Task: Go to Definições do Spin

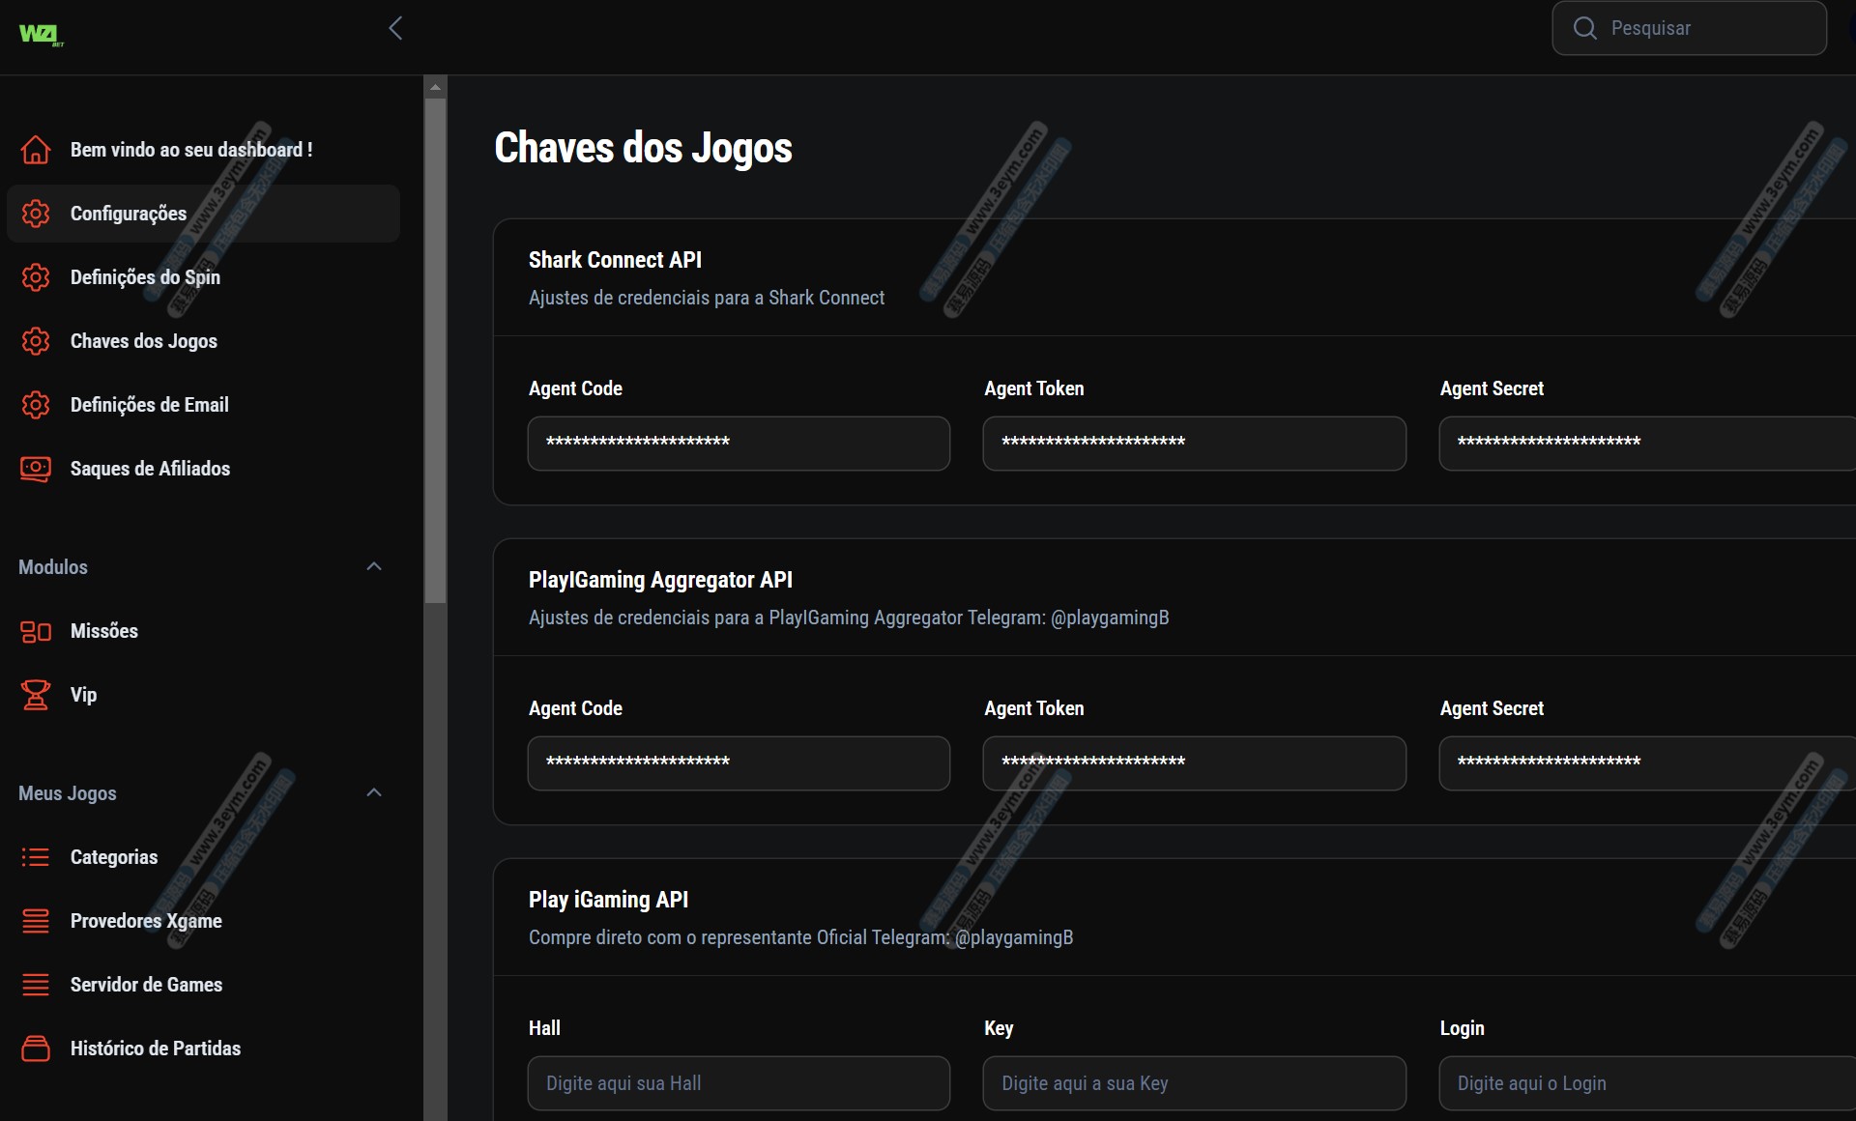Action: click(x=145, y=277)
